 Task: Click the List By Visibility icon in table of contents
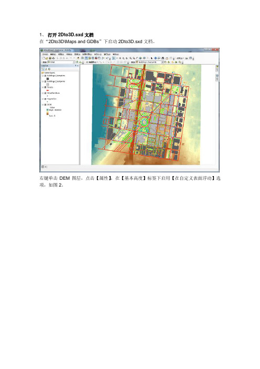49,69
